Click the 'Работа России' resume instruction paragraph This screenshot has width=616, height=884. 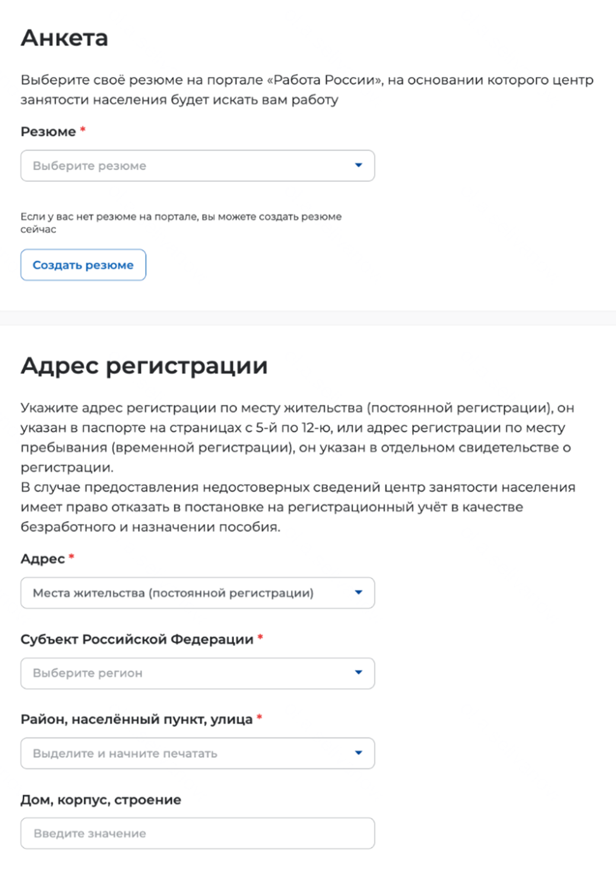click(x=307, y=90)
